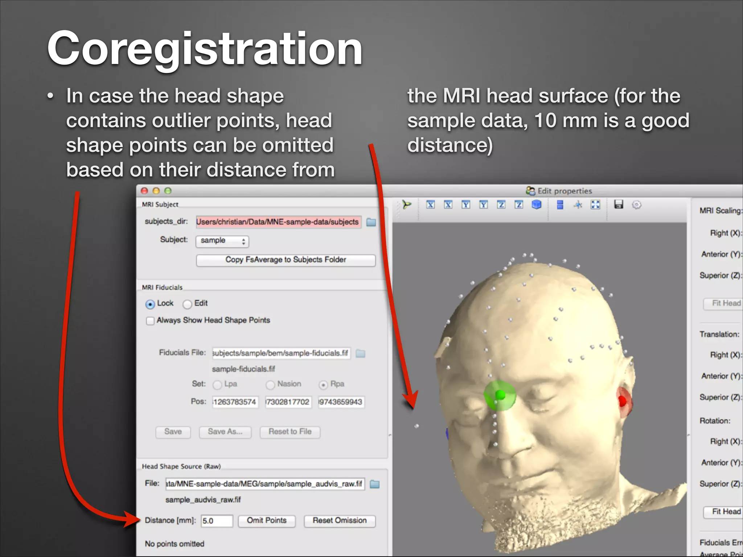Screen dimensions: 743x557
Task: Click the Mayavi pipeline icon in toolbar
Action: click(407, 205)
